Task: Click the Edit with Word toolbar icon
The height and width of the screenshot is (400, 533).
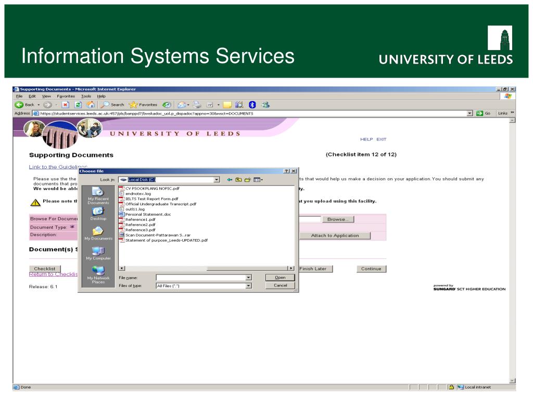Action: pos(210,105)
